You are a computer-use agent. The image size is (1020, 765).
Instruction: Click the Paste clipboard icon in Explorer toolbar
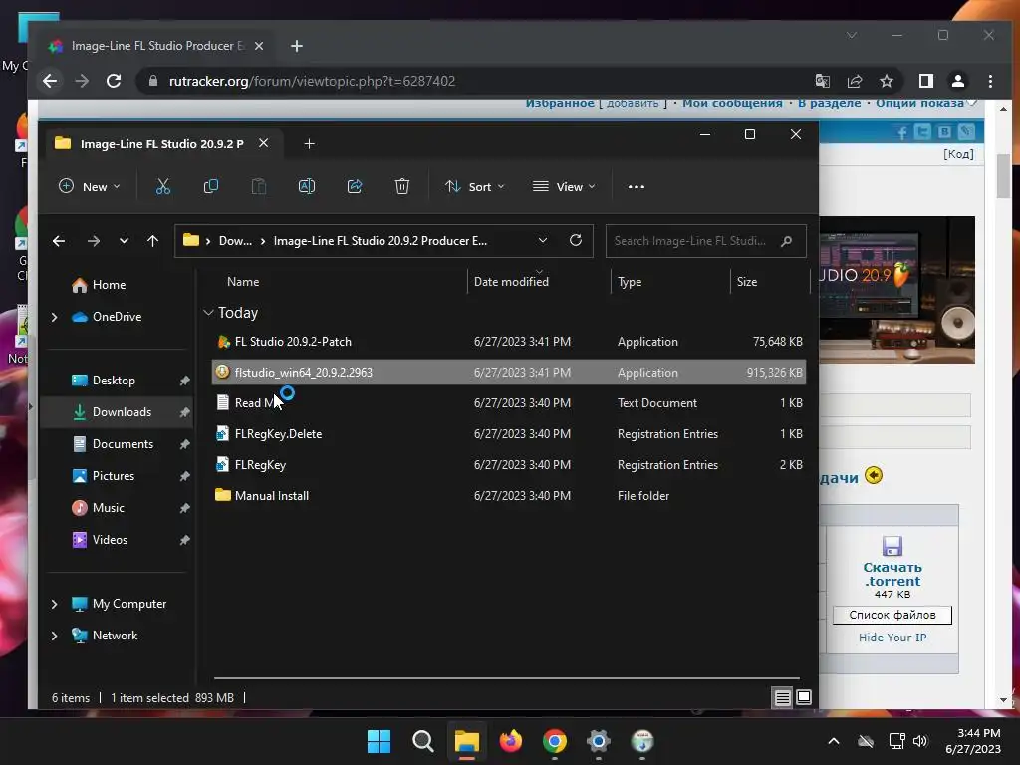pos(258,186)
